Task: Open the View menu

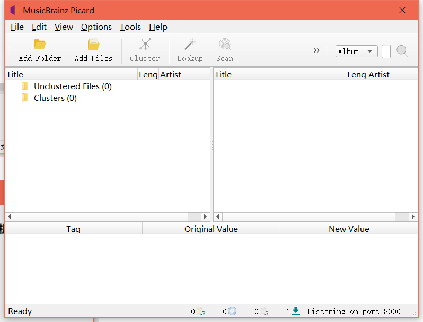Action: (x=64, y=27)
